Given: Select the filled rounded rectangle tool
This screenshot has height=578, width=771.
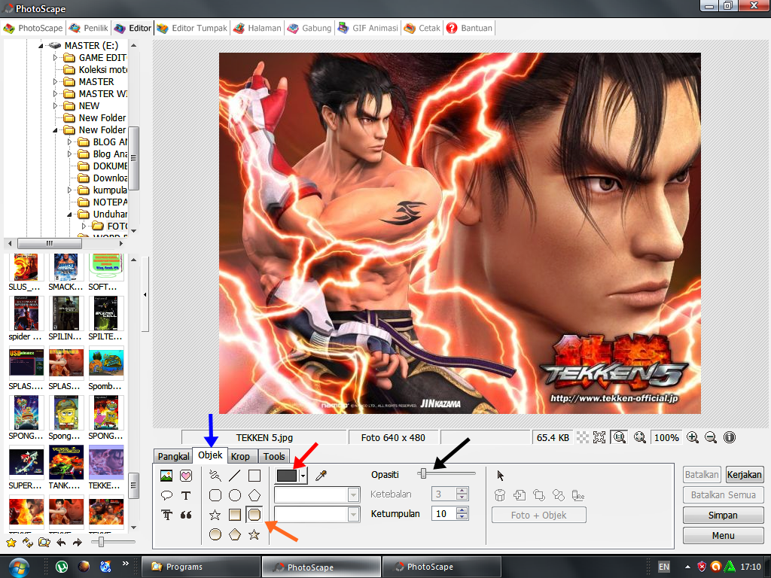Looking at the screenshot, I should click(254, 515).
